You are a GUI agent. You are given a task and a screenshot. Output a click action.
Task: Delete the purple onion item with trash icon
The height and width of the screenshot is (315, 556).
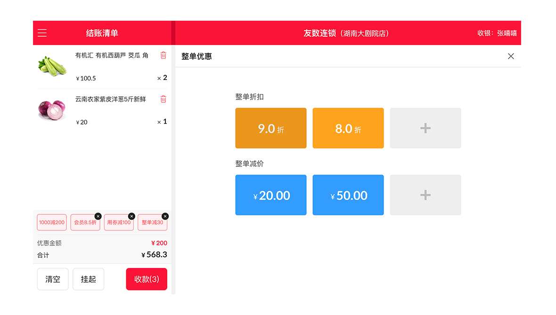pos(163,99)
